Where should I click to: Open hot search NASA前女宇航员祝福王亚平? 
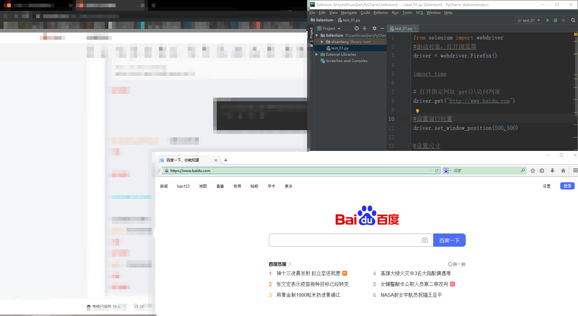pyautogui.click(x=411, y=295)
